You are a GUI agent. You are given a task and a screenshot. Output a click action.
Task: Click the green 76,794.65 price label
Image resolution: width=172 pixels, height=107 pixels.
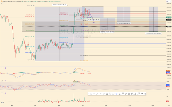169,17
